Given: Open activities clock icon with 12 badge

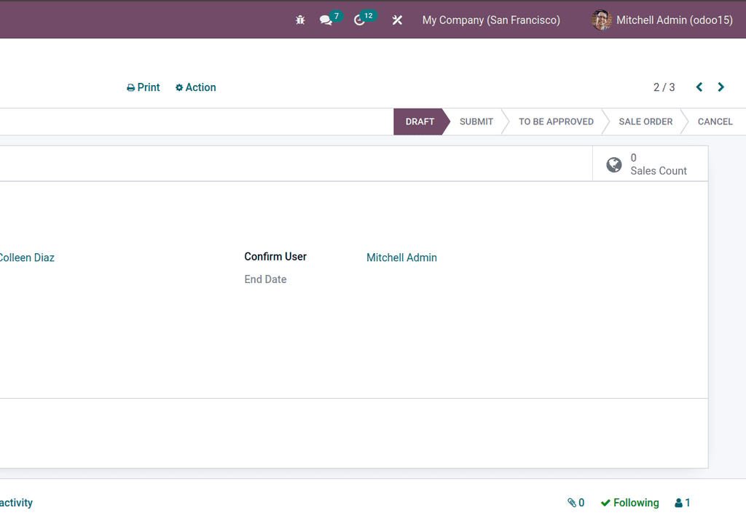Looking at the screenshot, I should point(365,19).
